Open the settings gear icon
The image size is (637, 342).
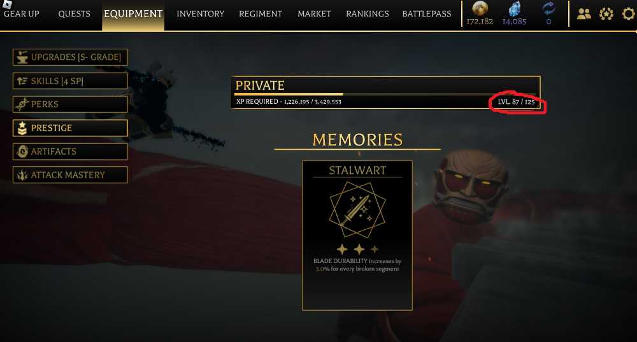tap(629, 14)
